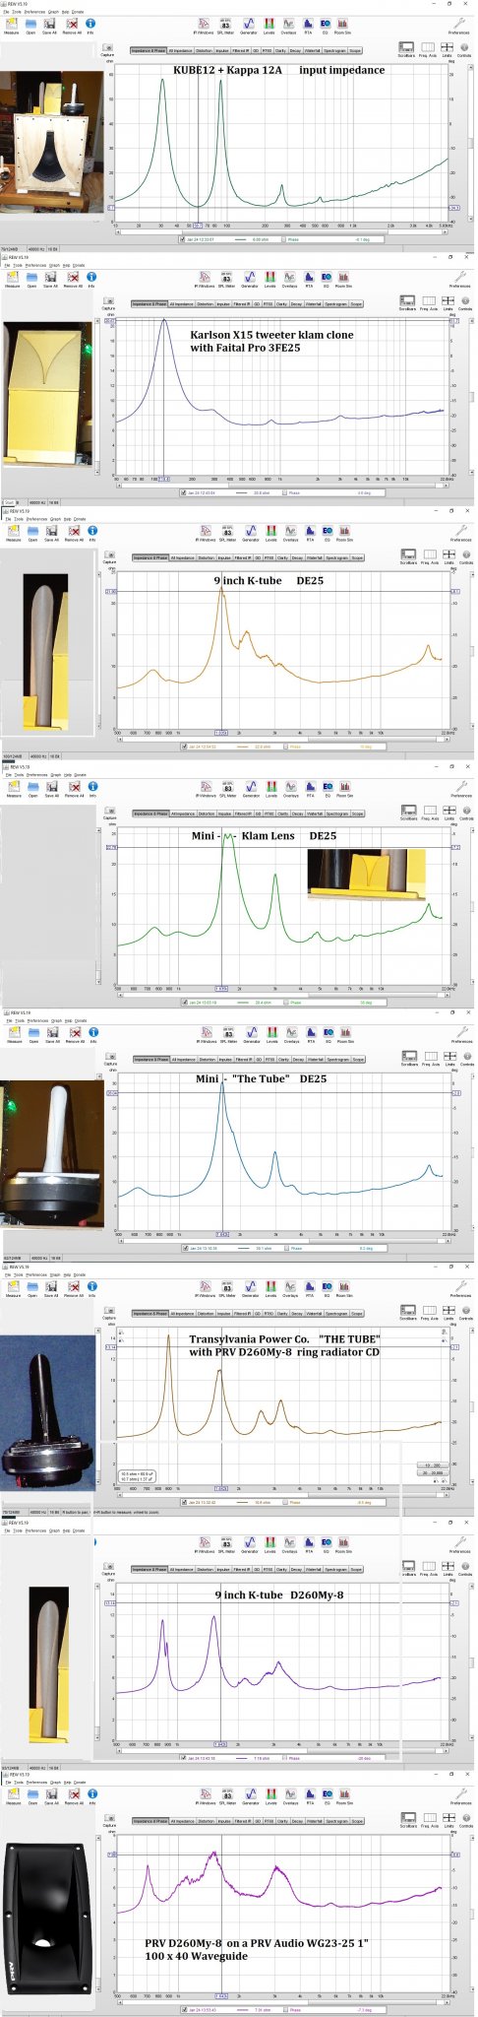Click Remove All in Mini "The Tube" DE25 window
478x2017 pixels.
pos(75,1033)
